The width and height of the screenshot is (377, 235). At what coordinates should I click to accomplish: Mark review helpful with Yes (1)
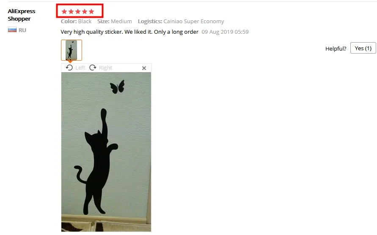click(x=363, y=48)
